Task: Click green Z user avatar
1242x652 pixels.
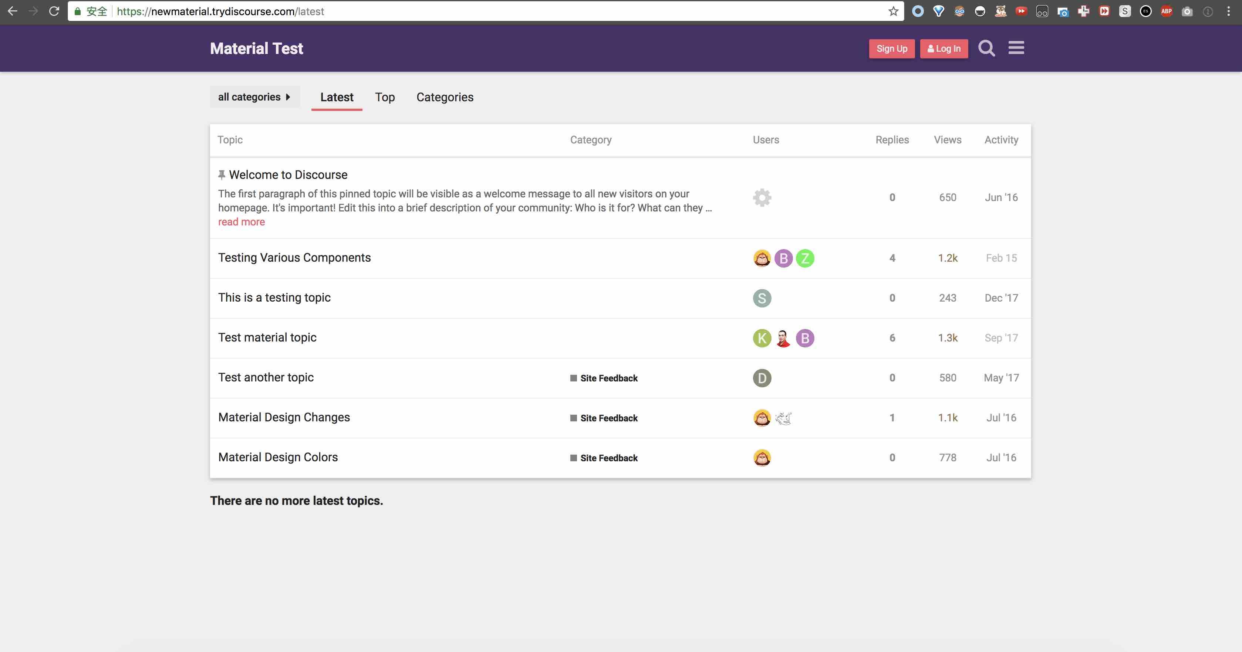Action: tap(805, 258)
